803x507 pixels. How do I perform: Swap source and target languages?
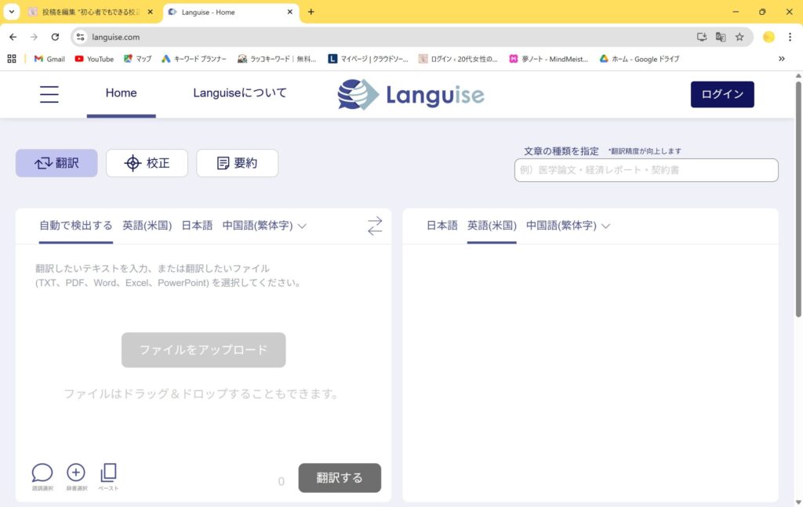(x=375, y=226)
